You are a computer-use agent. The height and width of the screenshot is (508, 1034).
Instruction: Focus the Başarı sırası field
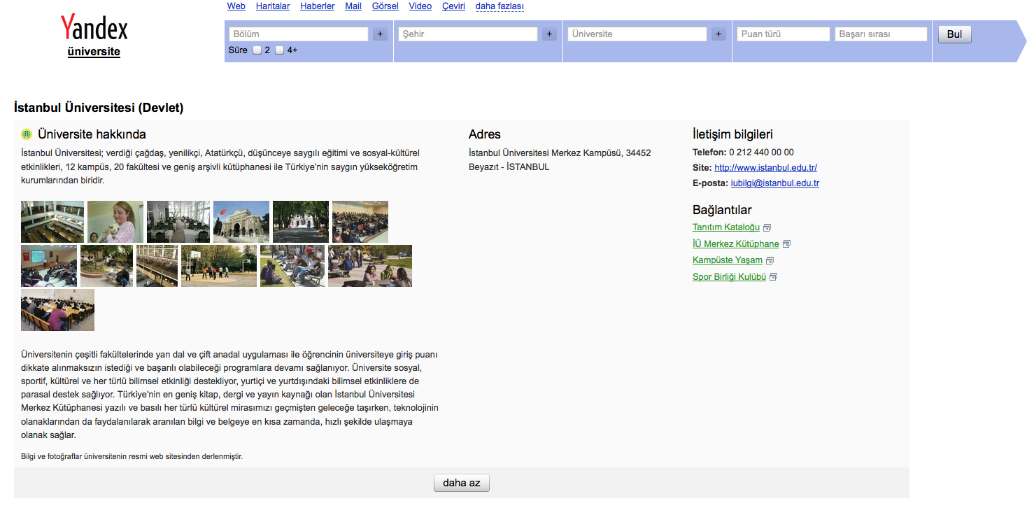pos(881,34)
